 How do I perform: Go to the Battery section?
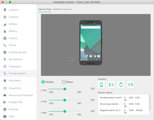coord(18,31)
